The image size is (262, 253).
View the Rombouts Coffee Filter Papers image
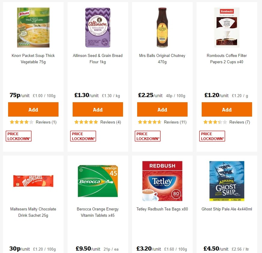(227, 27)
